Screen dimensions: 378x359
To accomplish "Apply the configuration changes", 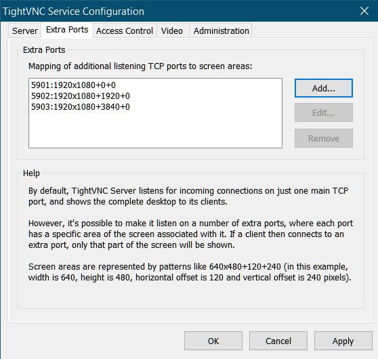I will pyautogui.click(x=343, y=341).
